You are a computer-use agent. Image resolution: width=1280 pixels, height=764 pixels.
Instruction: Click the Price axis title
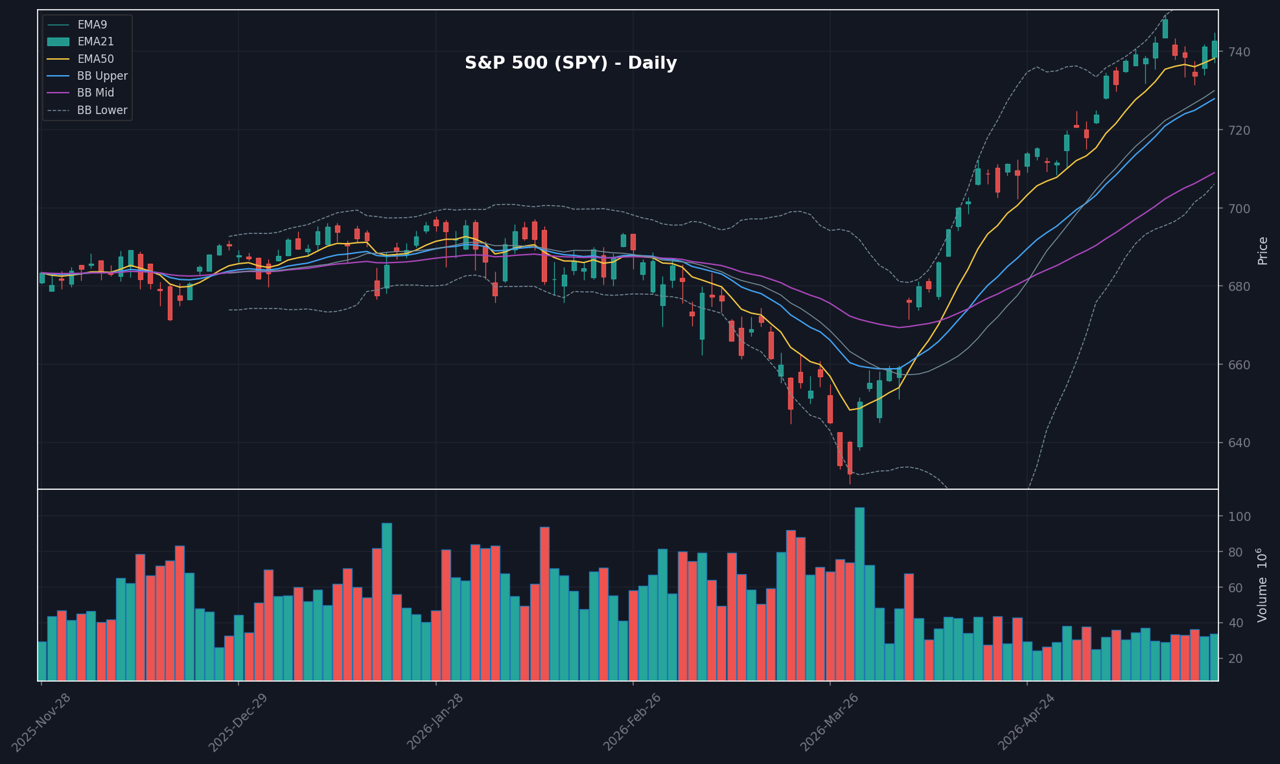(1263, 250)
